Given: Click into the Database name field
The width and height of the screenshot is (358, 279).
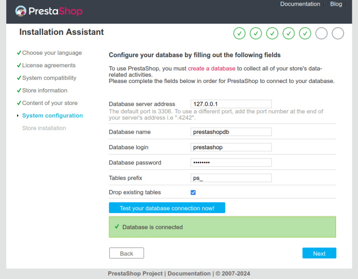Looking at the screenshot, I should 231,132.
